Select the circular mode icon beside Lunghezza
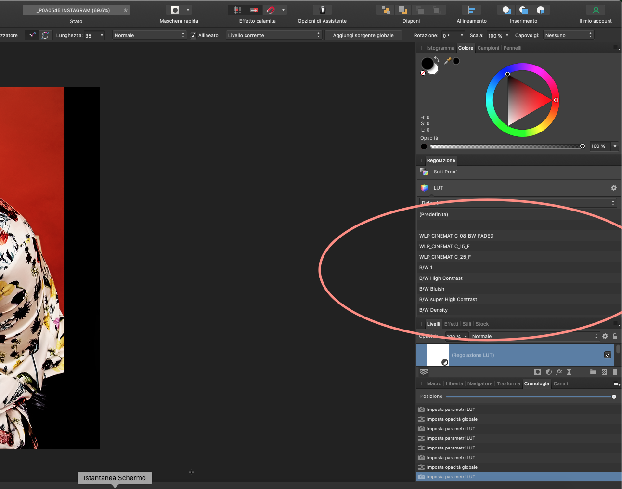The width and height of the screenshot is (622, 489). tap(45, 35)
